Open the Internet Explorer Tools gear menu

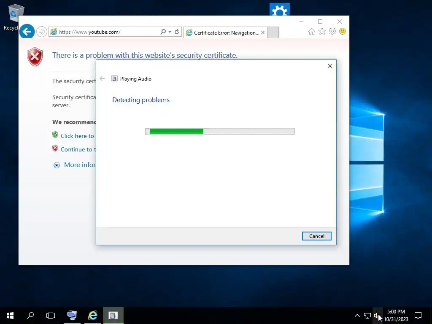[332, 31]
